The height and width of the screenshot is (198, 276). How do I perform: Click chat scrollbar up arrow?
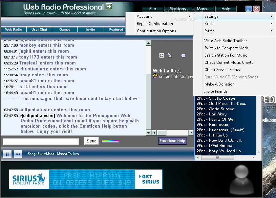[148, 43]
